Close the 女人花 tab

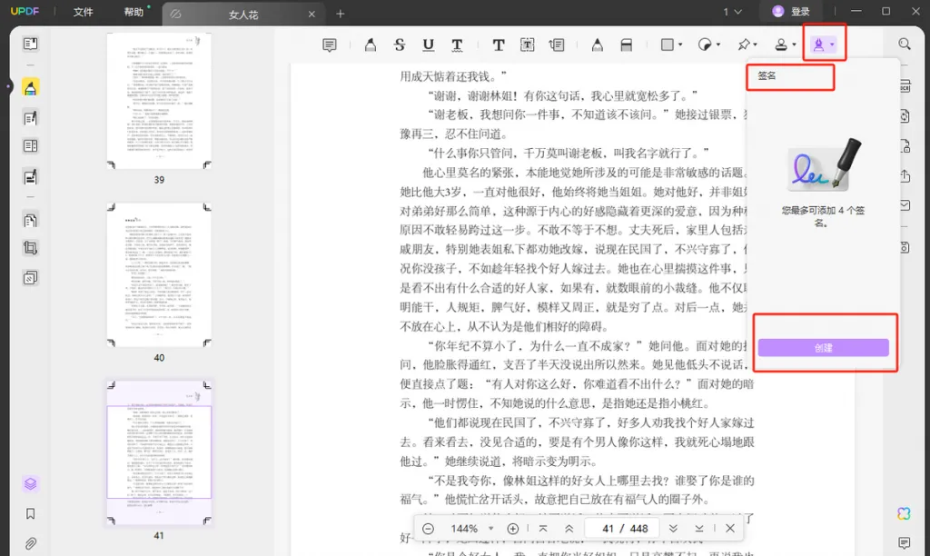pyautogui.click(x=312, y=15)
